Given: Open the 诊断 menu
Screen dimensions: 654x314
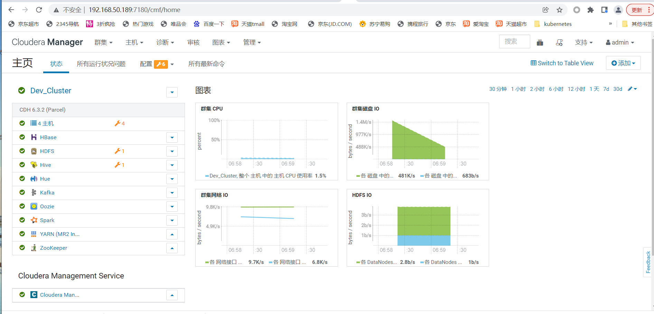Looking at the screenshot, I should pos(165,42).
